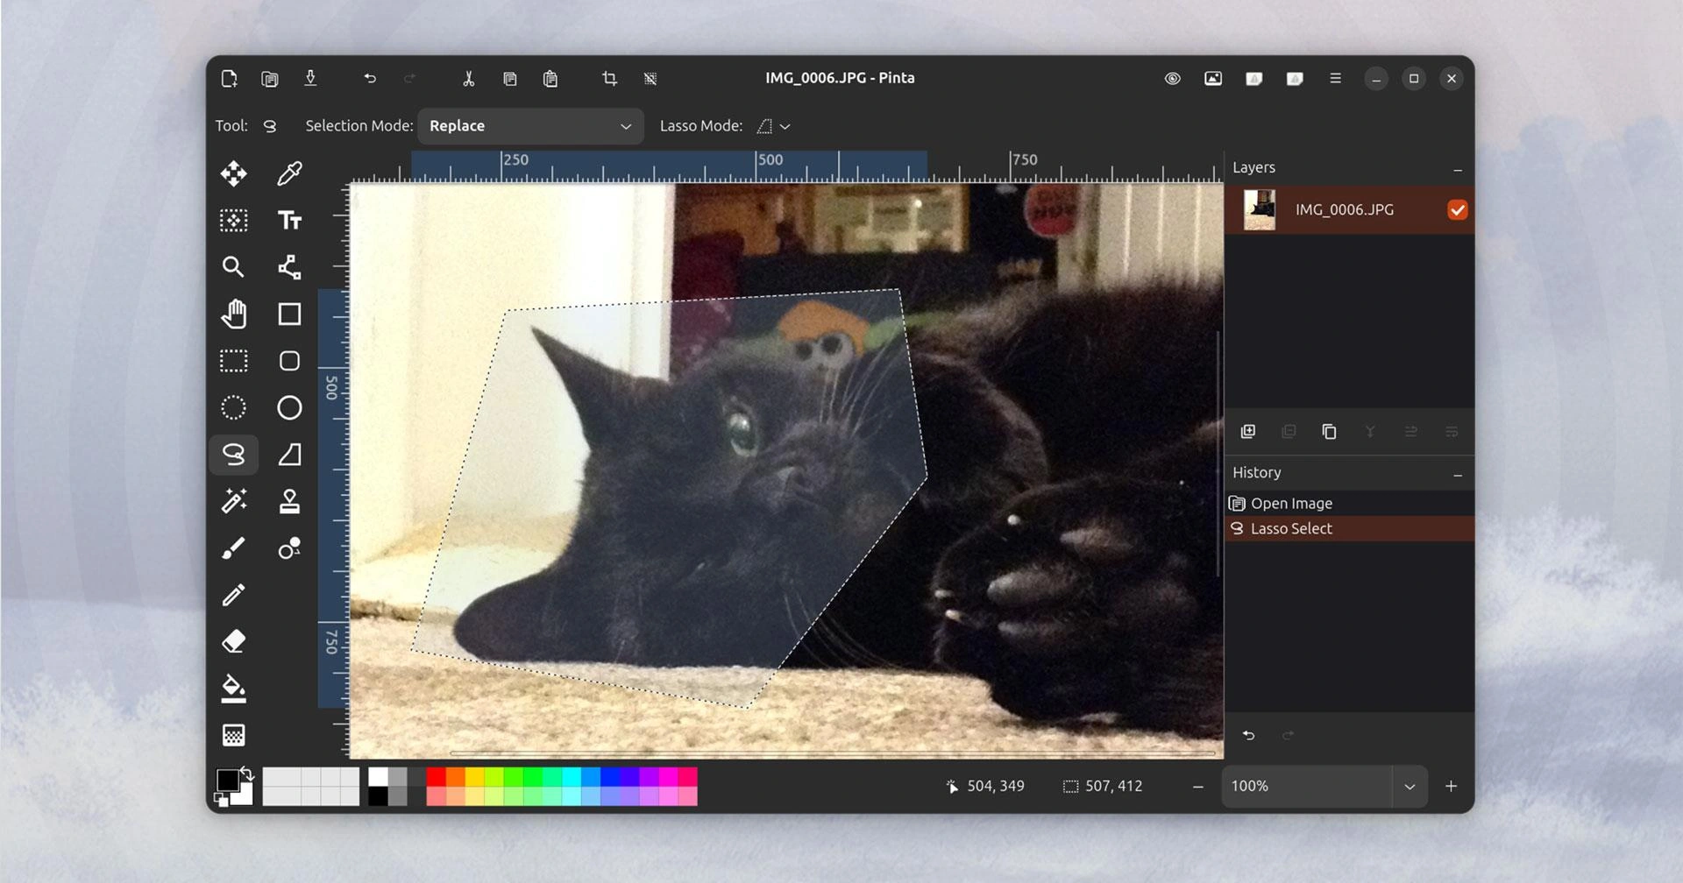Select the Paint Bucket fill tool
This screenshot has width=1683, height=883.
[x=233, y=689]
